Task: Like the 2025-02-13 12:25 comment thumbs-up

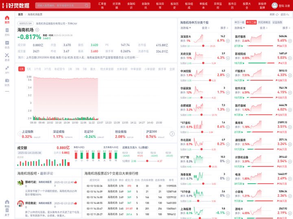Action: pos(76,203)
